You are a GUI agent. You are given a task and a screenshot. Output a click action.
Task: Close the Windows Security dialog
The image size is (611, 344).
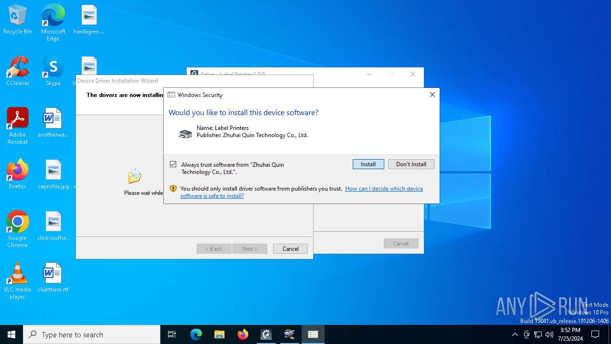(432, 95)
